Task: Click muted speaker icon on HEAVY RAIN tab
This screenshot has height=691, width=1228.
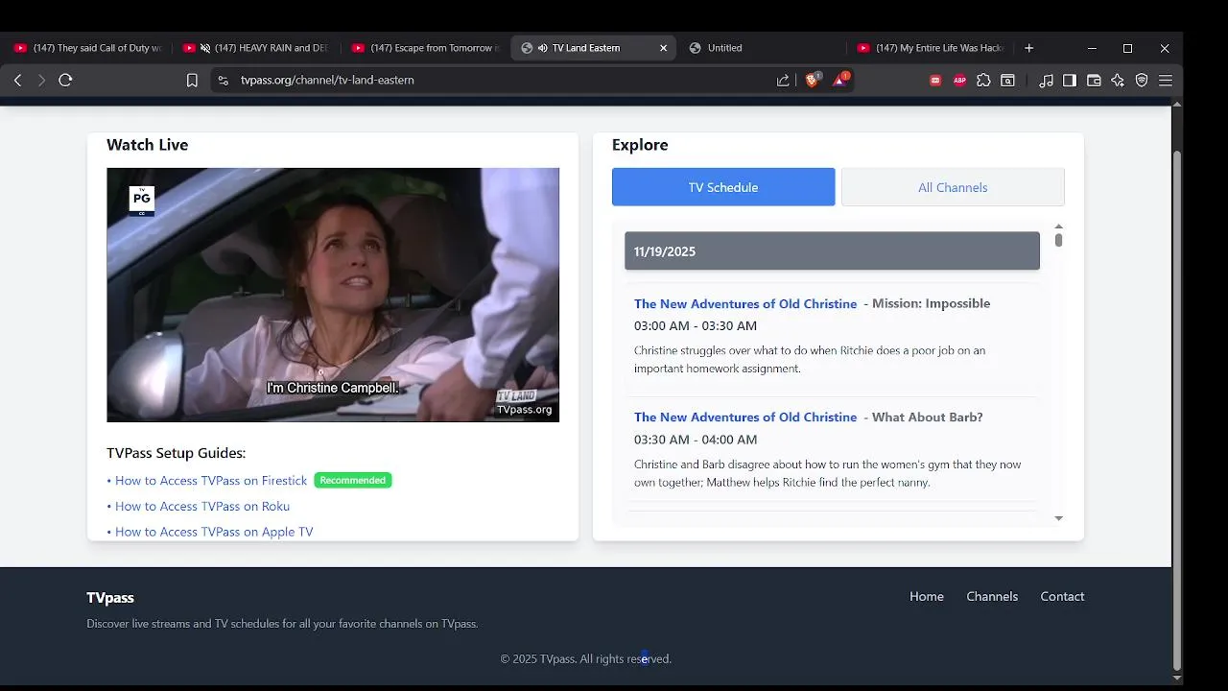Action: coord(205,48)
